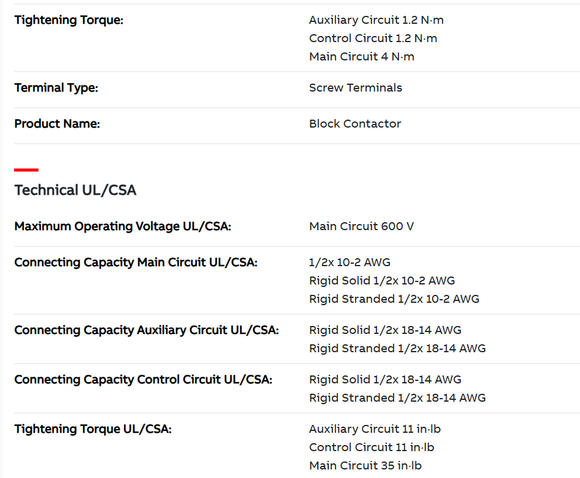This screenshot has width=580, height=478.
Task: Click the Rigid Stranded 1/2x 10-2 AWG value
Action: tap(394, 299)
